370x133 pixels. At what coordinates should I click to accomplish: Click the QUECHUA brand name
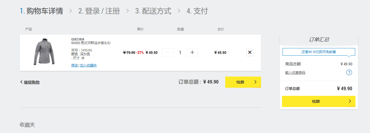78,39
